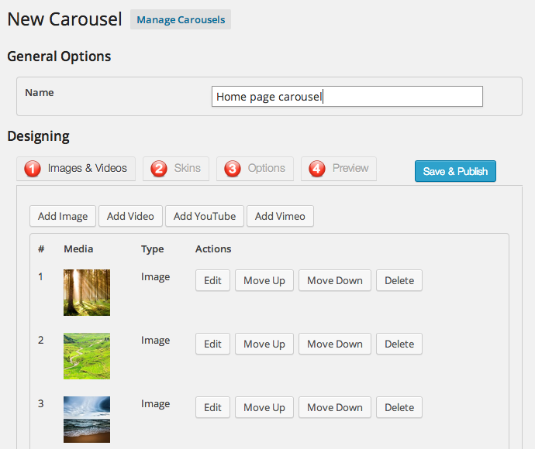Click the Add Video button
Screen dimensions: 535x449
130,216
